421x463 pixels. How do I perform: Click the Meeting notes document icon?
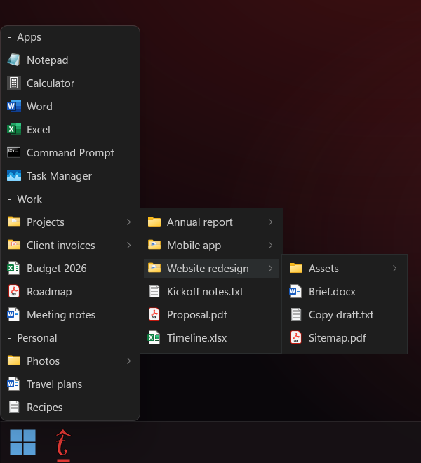click(x=14, y=314)
